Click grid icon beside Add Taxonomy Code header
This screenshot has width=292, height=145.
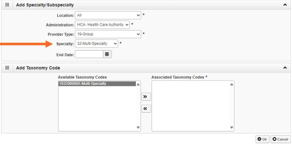pyautogui.click(x=7, y=68)
